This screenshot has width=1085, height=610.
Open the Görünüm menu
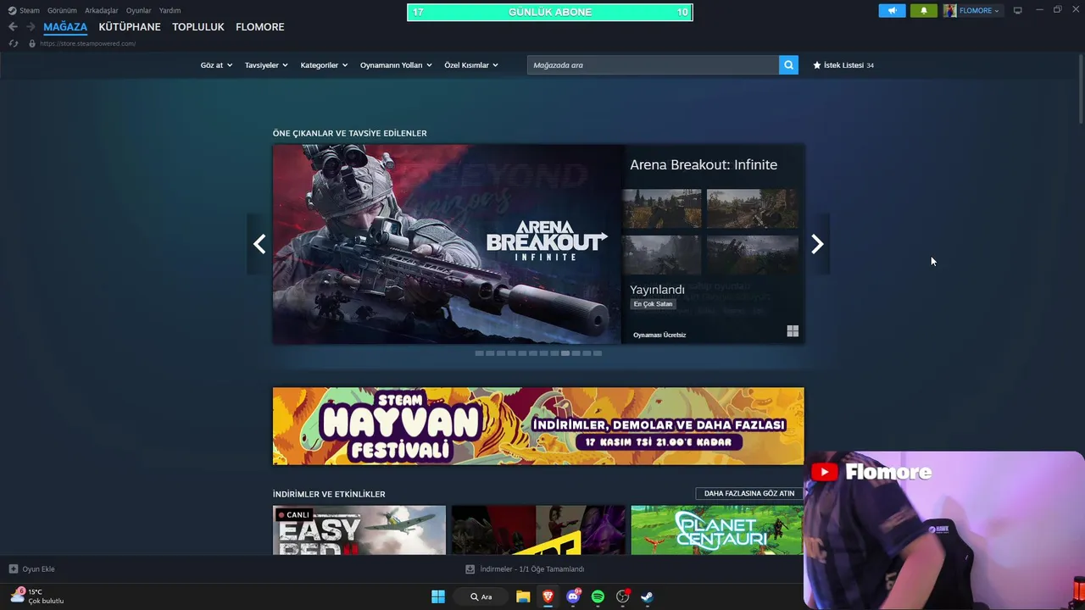pos(62,10)
